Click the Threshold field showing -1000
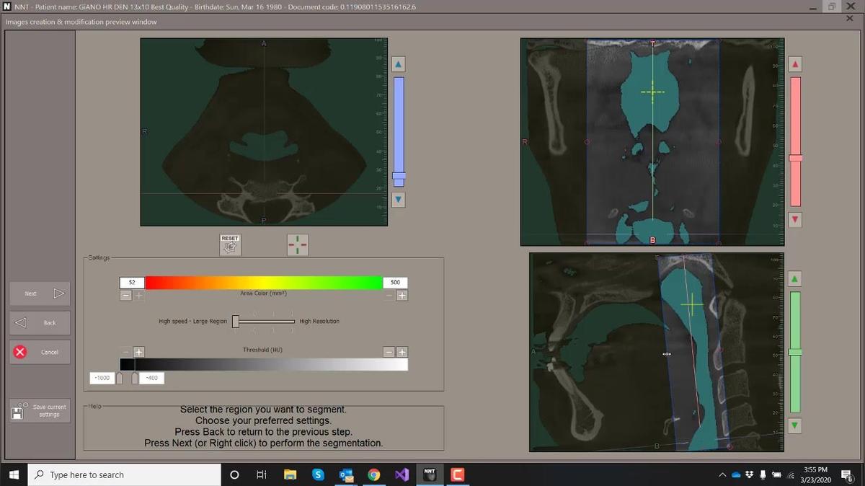 click(101, 378)
